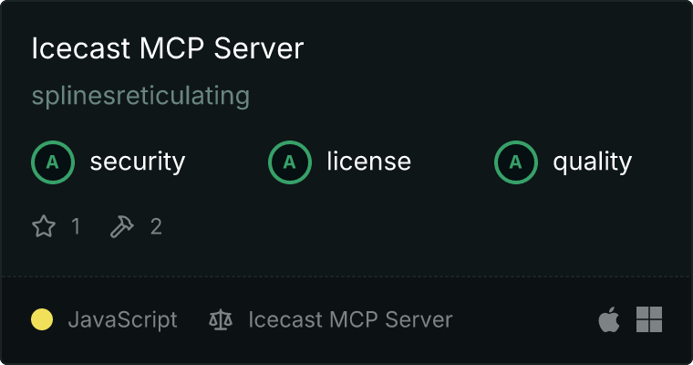Click the dashed divider line of card
Screen dimensions: 693x365
point(346,276)
